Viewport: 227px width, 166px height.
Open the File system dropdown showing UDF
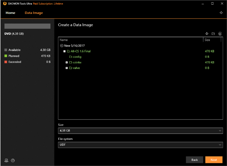point(140,144)
